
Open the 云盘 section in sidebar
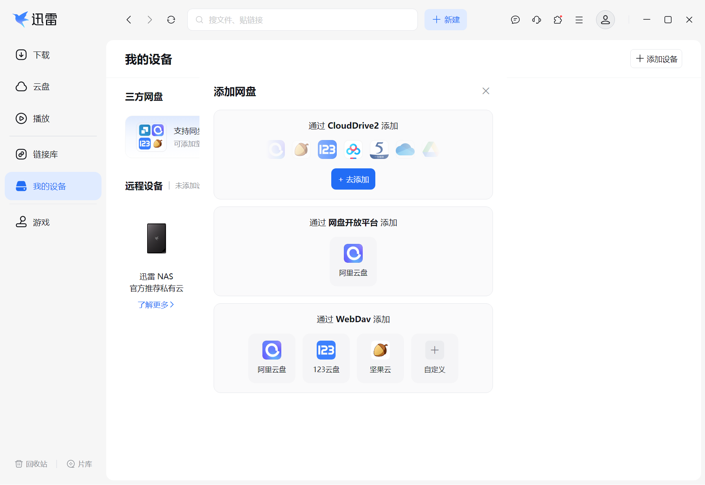[53, 87]
